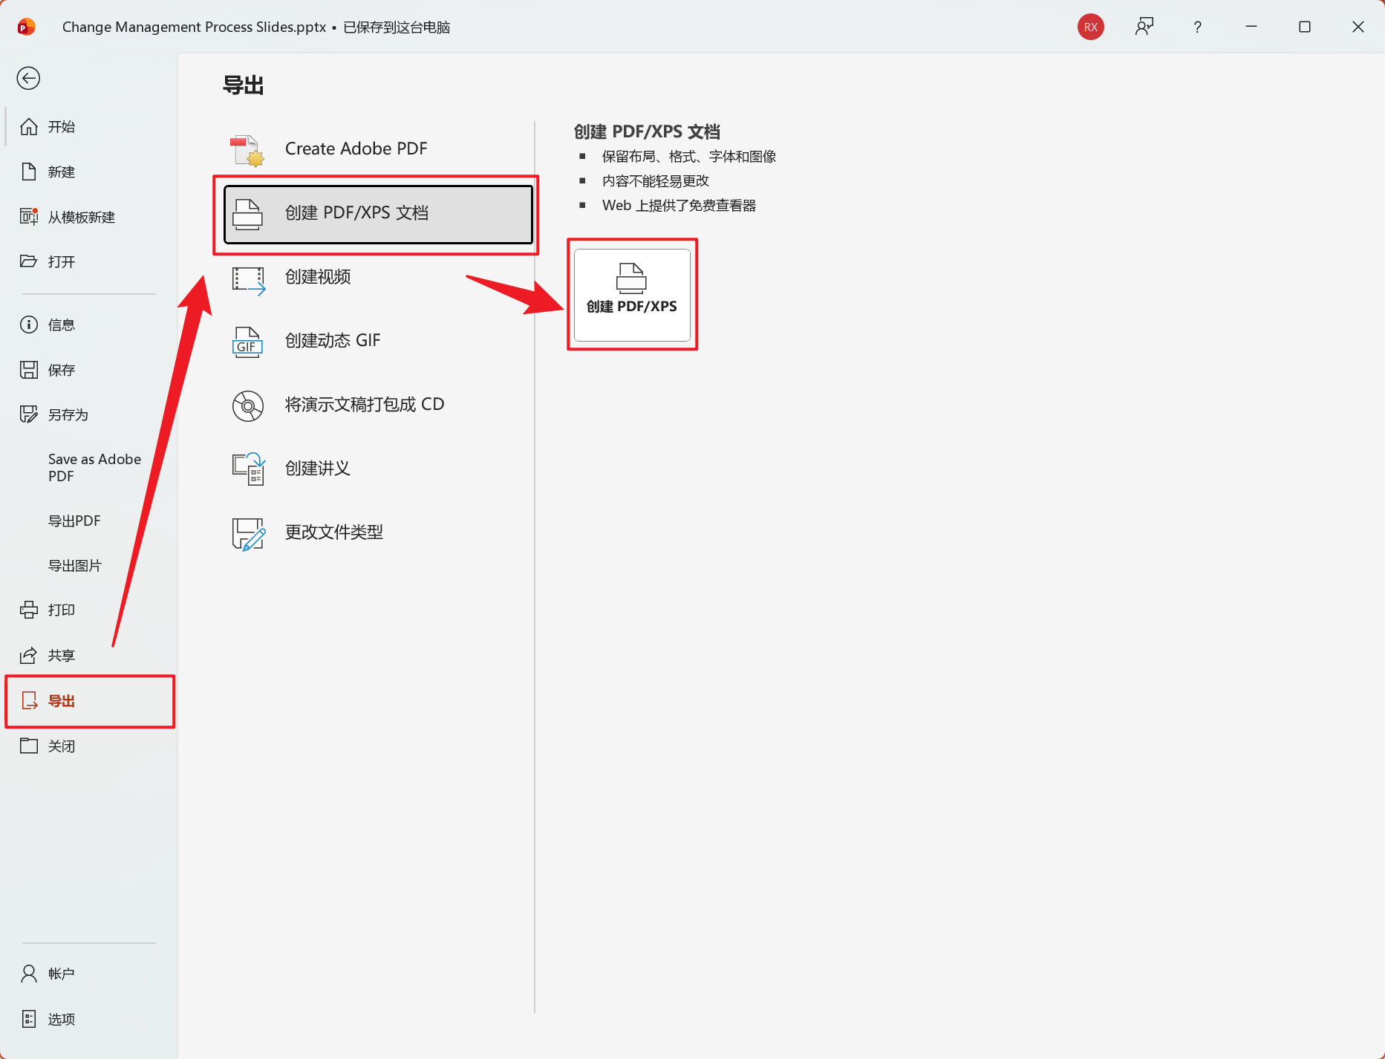Open the 帐户 account page
The width and height of the screenshot is (1385, 1059).
coord(89,974)
